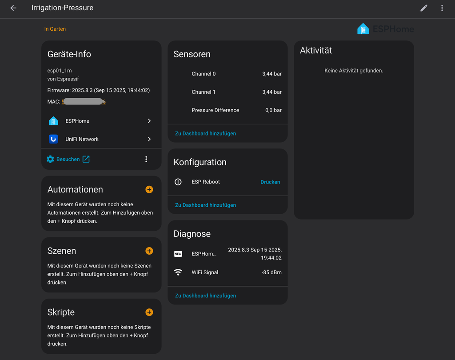455x360 pixels.
Task: Open the In Garten area link
Action: coord(55,29)
